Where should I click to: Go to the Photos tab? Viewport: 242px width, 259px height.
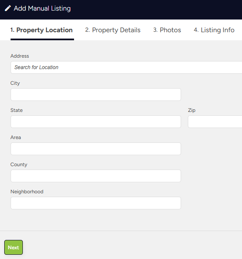167,30
